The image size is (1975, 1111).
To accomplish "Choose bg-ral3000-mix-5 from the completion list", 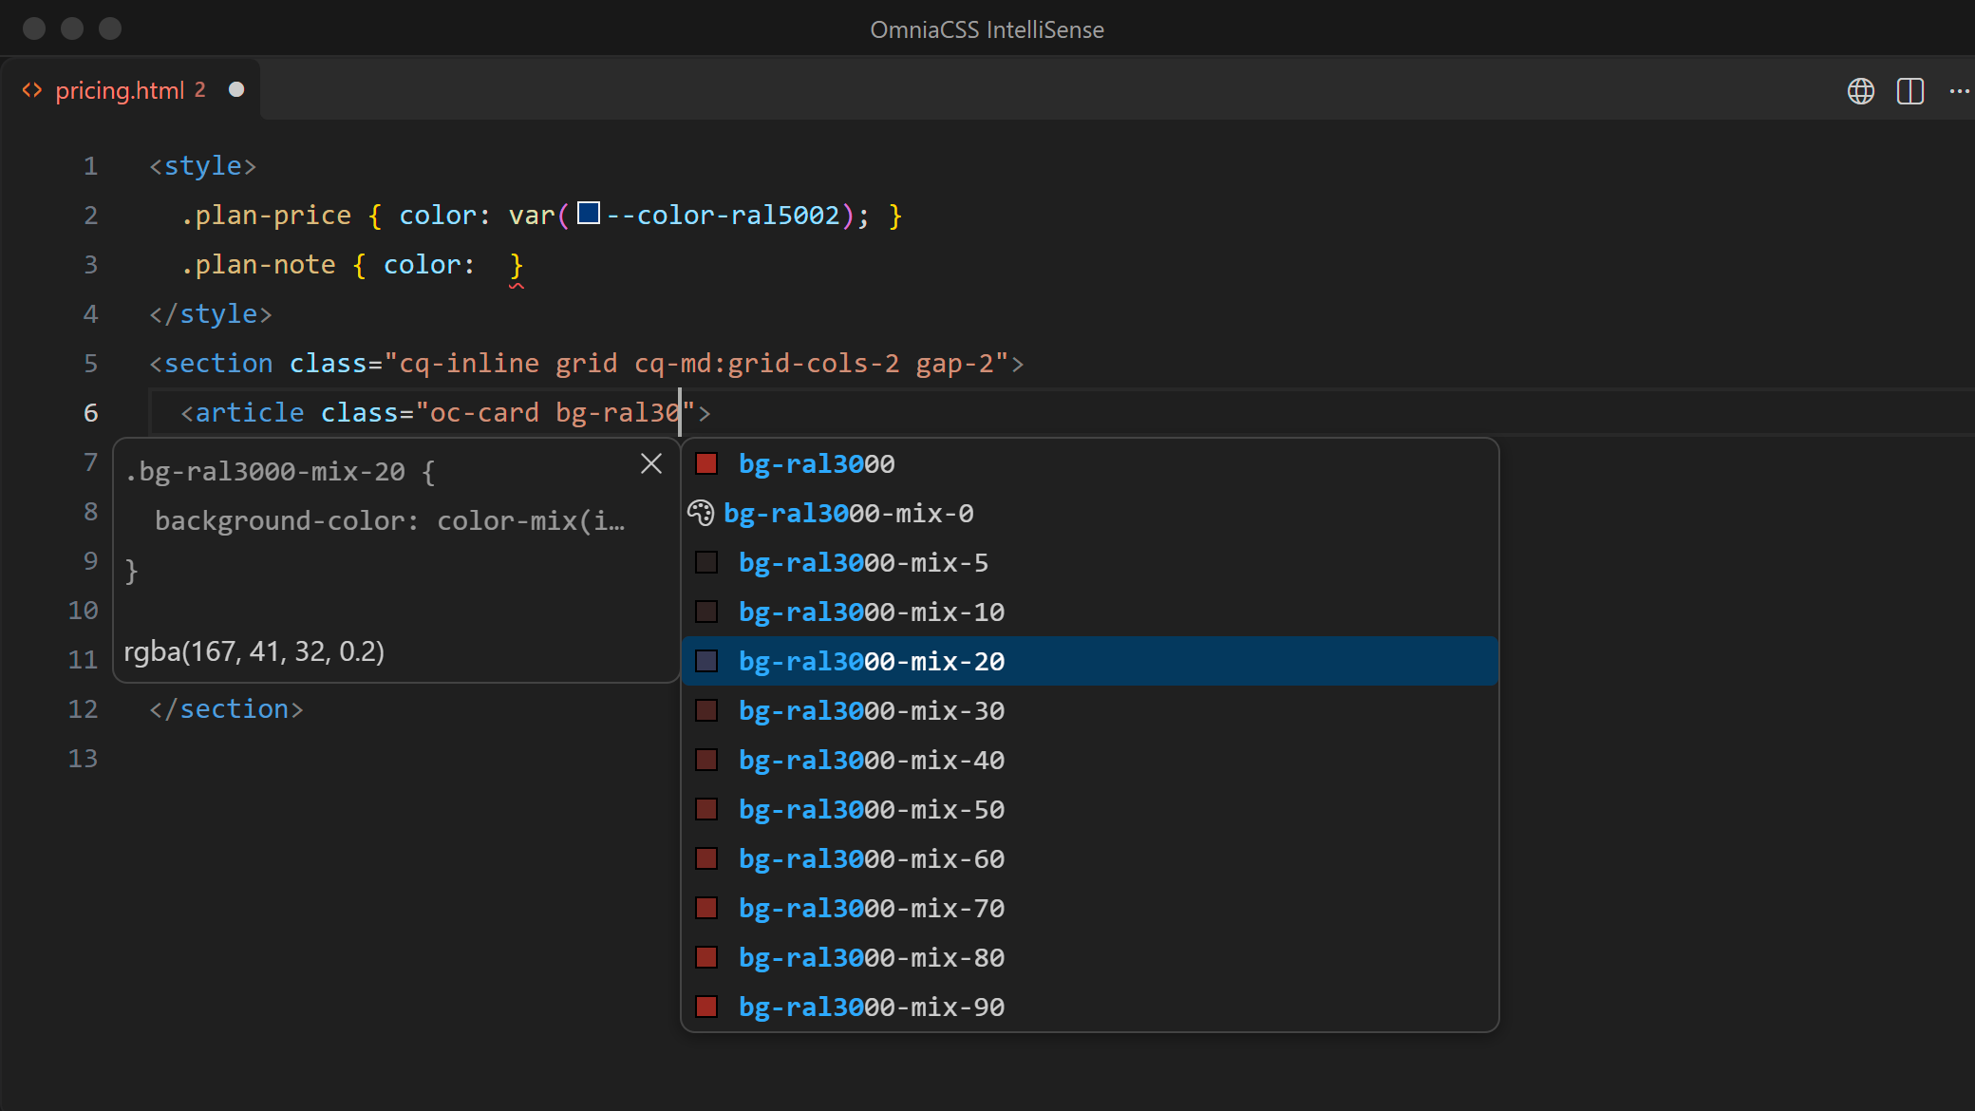I will click(1090, 562).
